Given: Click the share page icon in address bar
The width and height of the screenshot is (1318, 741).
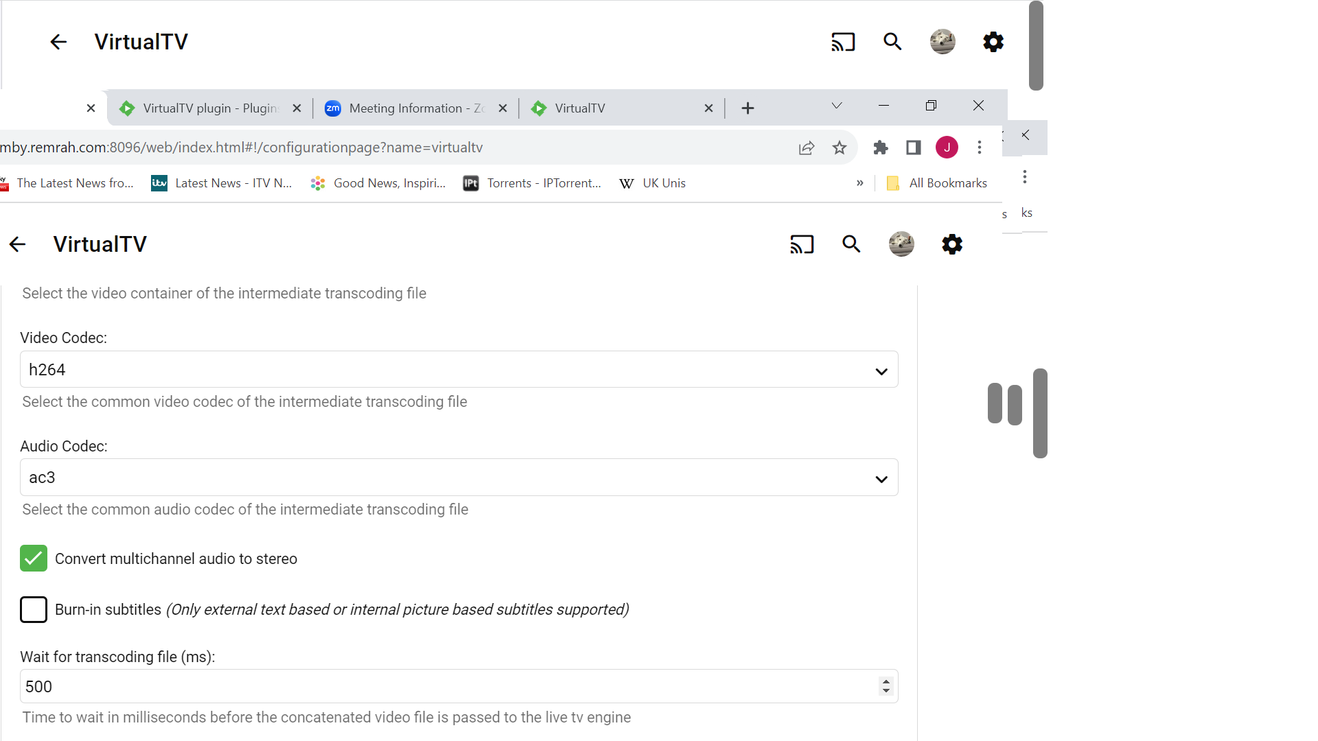Looking at the screenshot, I should coord(807,148).
